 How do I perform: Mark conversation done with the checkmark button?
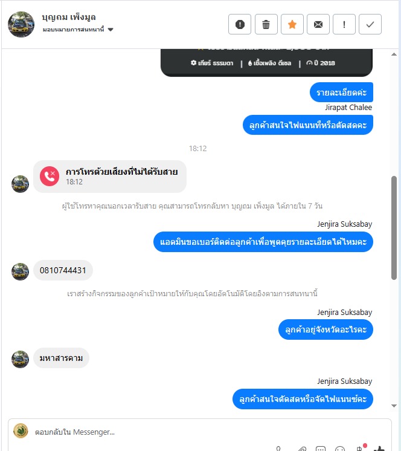[370, 24]
